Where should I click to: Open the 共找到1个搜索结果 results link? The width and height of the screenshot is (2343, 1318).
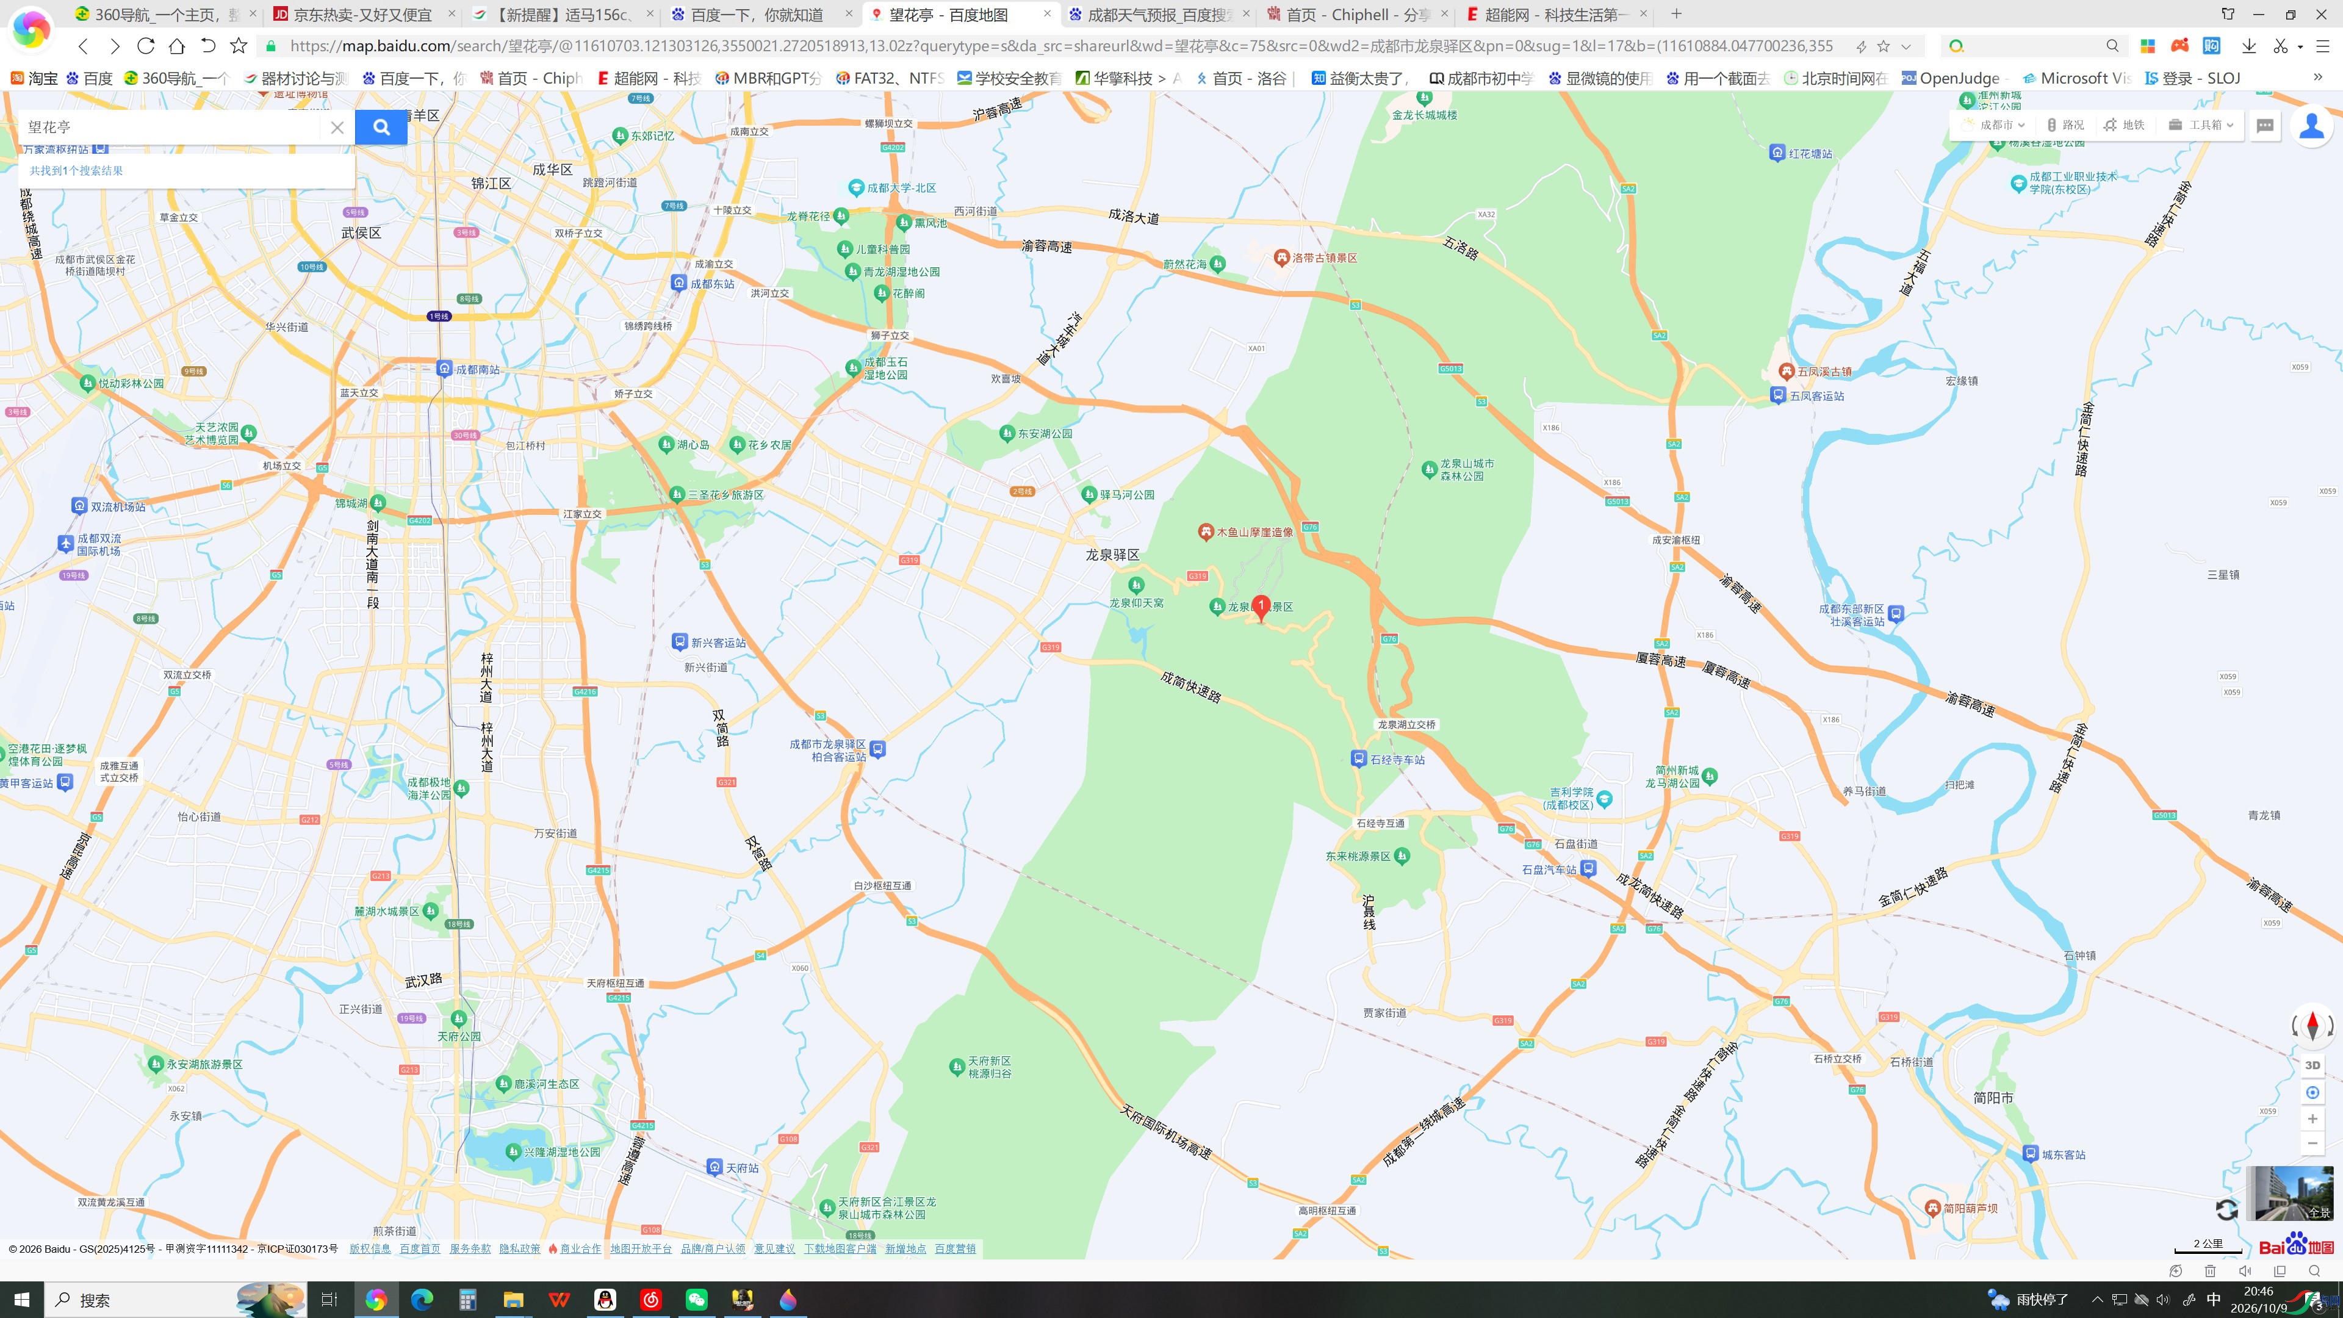coord(76,171)
